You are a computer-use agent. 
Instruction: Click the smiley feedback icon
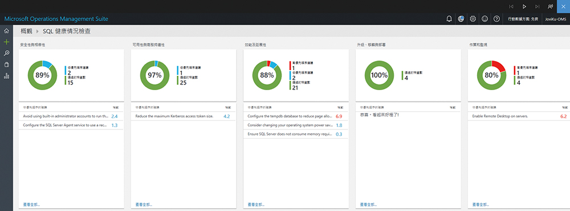click(x=484, y=19)
